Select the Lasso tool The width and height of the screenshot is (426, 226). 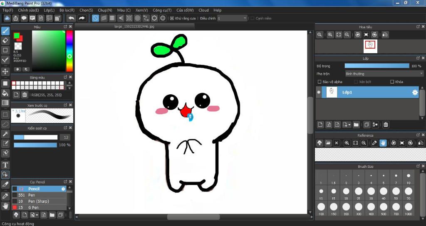5,124
